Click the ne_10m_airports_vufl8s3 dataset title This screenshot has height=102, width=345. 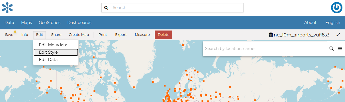click(302, 35)
